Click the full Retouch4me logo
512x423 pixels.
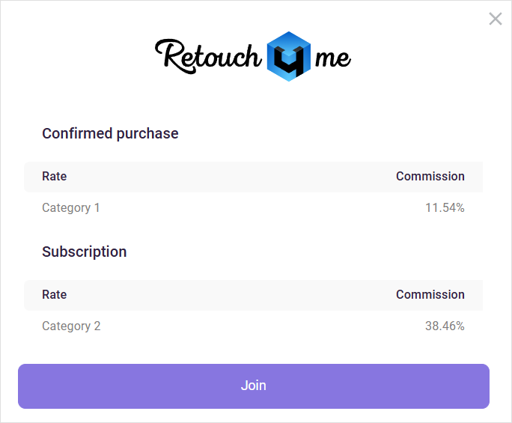pos(253,56)
